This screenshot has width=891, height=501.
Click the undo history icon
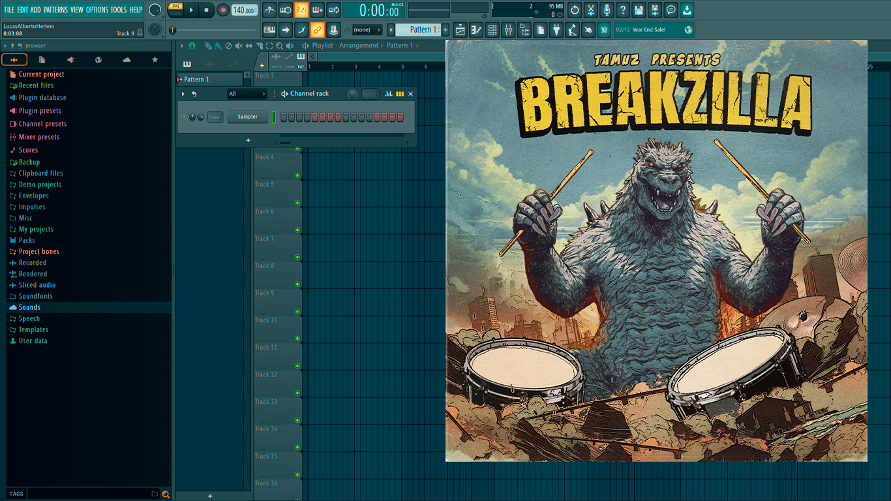[x=575, y=10]
